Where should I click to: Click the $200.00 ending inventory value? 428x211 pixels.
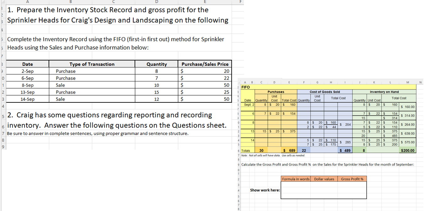407,150
